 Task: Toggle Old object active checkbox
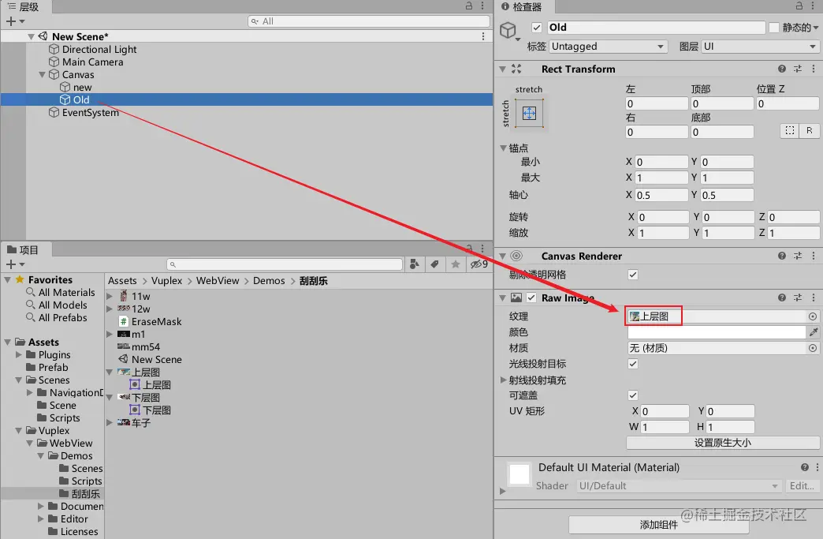[536, 28]
